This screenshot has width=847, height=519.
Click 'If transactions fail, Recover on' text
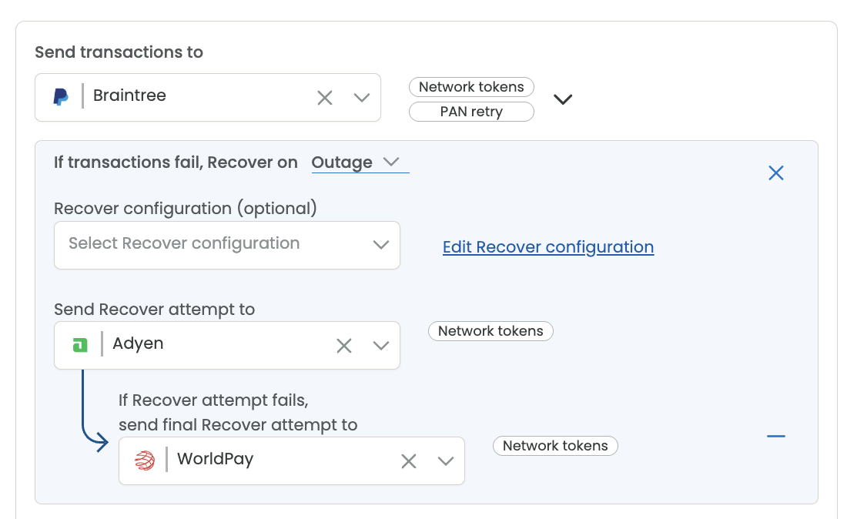[176, 162]
